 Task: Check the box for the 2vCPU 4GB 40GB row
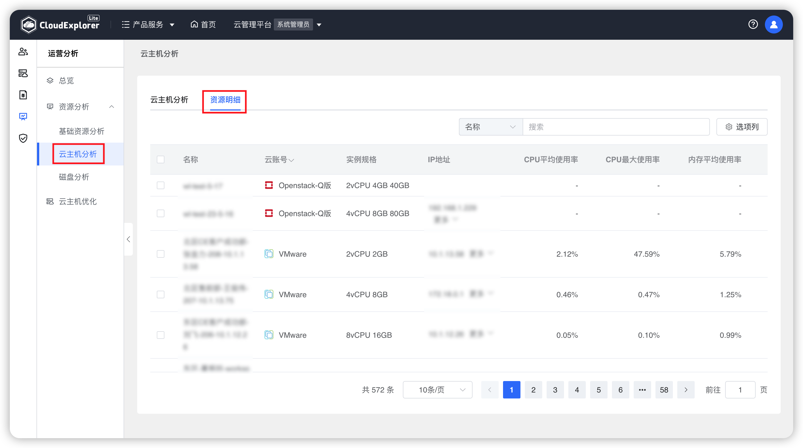coord(161,185)
